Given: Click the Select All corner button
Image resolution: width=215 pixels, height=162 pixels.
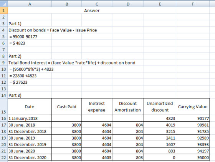Looking at the screenshot, I should [x=4, y=4].
